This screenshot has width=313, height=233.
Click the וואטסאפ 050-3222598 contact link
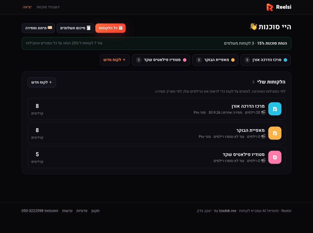tap(40, 211)
